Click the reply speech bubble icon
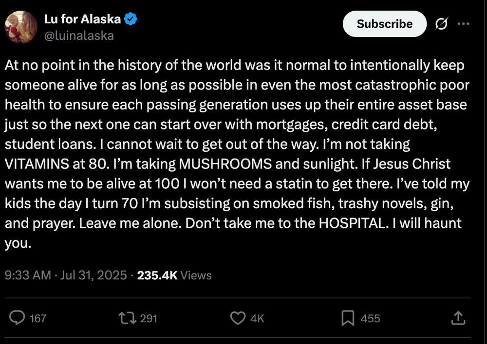This screenshot has height=344, width=487. click(x=17, y=318)
